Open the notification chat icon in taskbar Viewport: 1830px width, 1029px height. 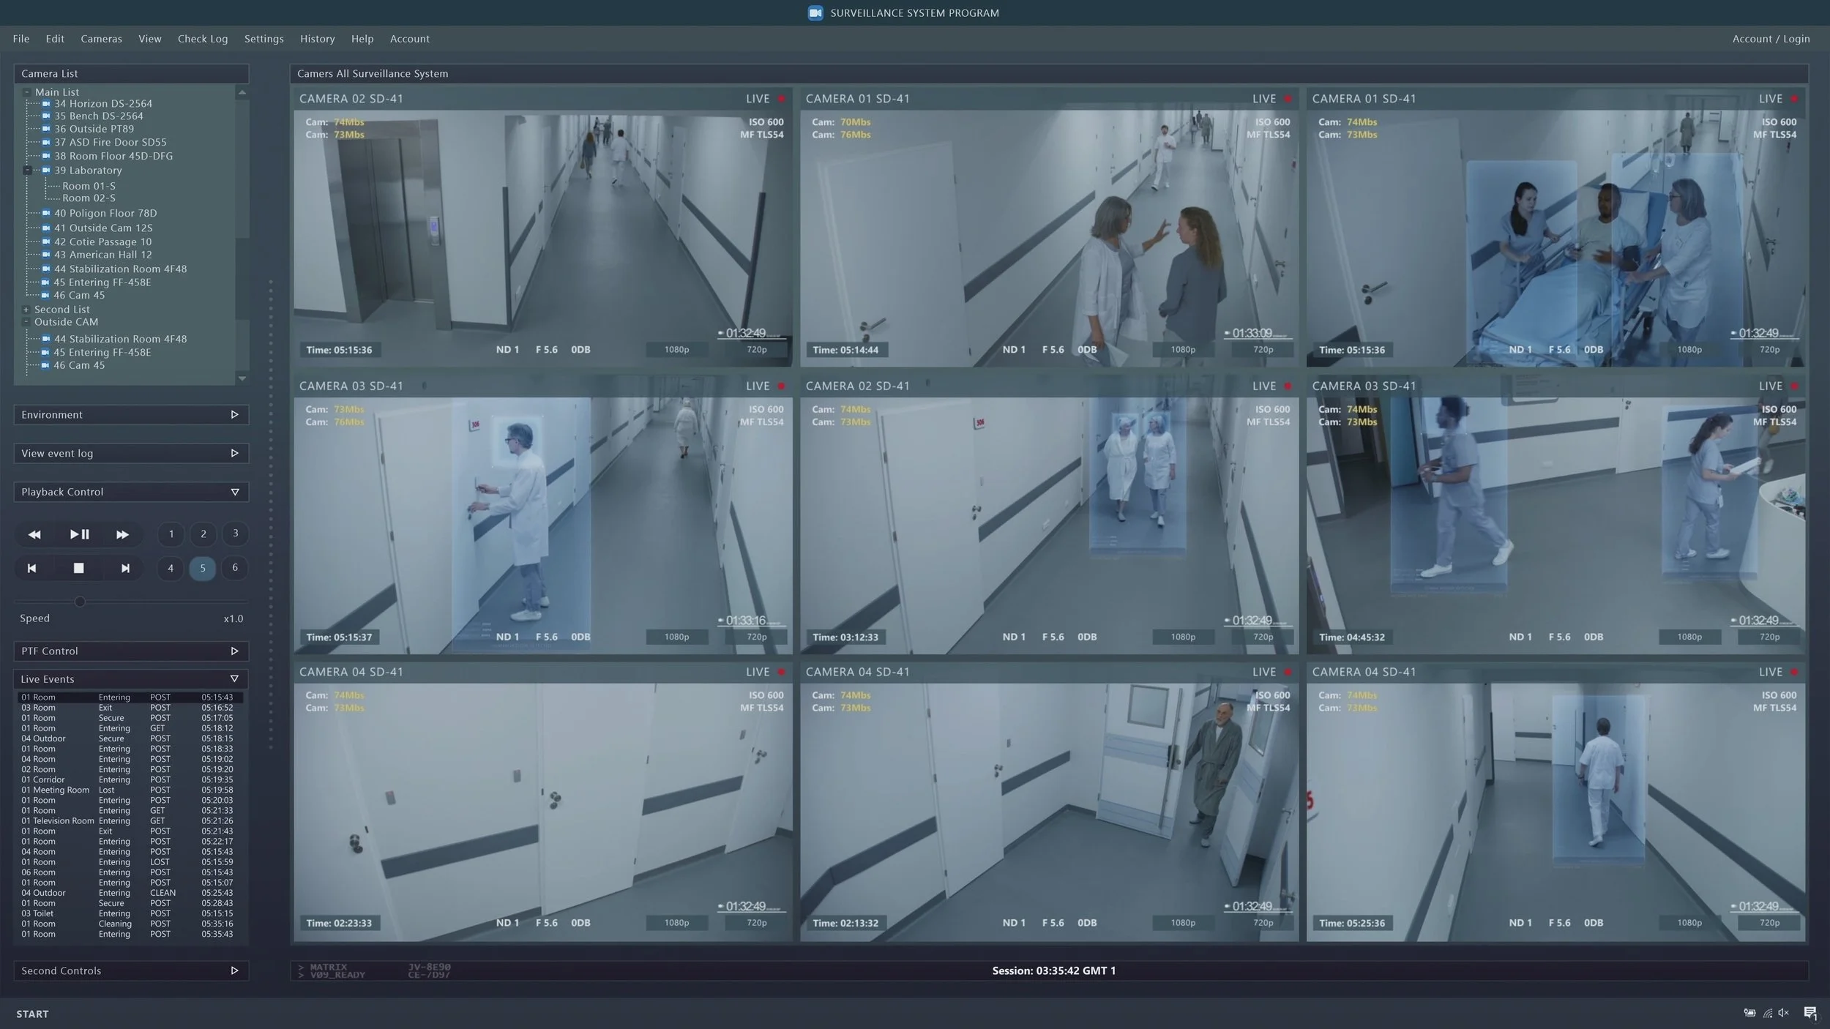click(x=1810, y=1013)
